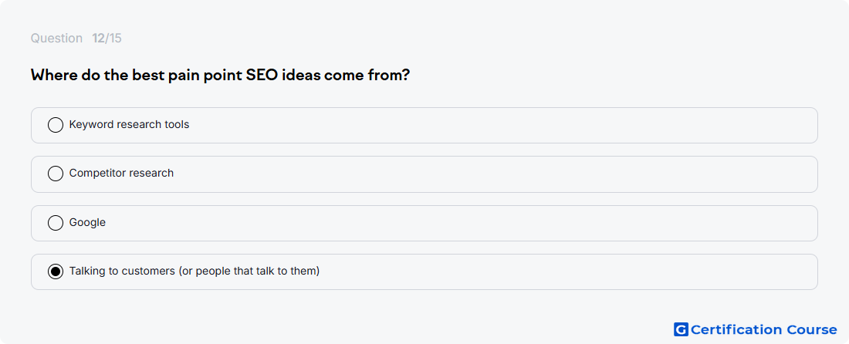The height and width of the screenshot is (344, 849).
Task: Choose the Google radio button
Action: [x=56, y=223]
